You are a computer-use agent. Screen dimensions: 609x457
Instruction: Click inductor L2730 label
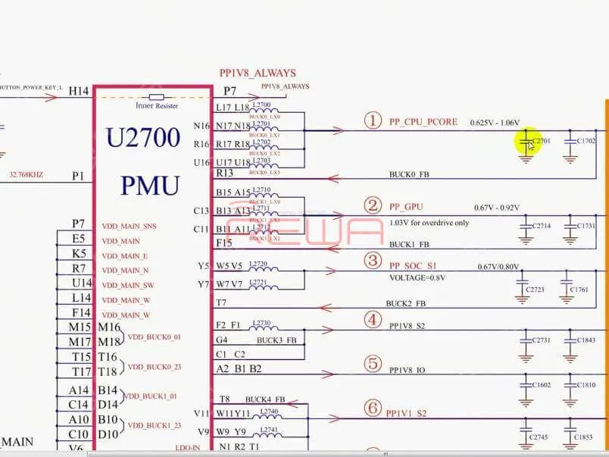coord(261,323)
